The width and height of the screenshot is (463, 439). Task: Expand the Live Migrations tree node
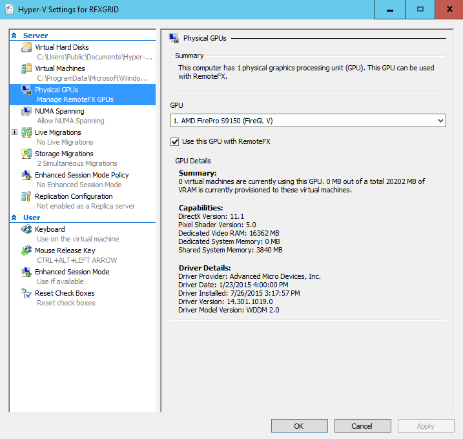(x=14, y=132)
